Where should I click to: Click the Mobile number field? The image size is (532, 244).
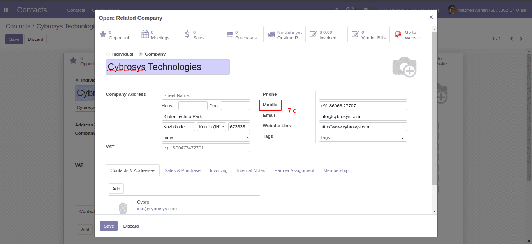pos(363,106)
